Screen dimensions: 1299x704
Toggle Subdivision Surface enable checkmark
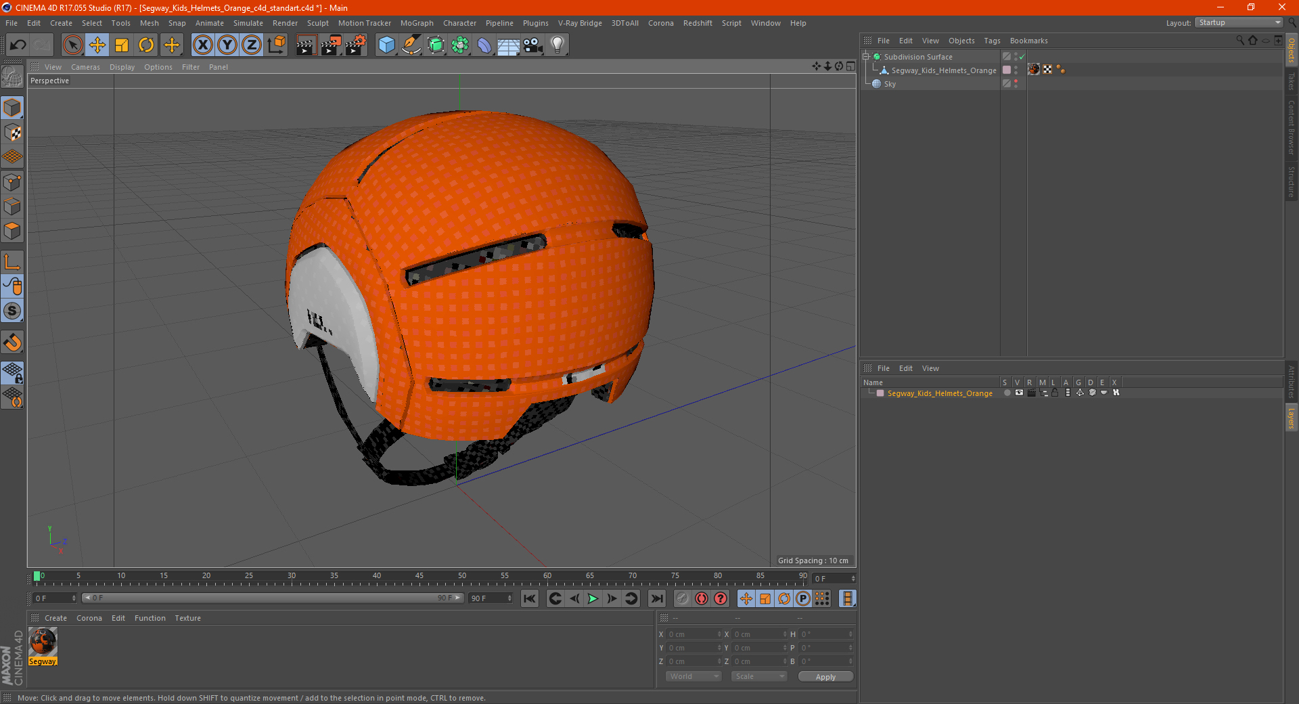coord(1022,57)
